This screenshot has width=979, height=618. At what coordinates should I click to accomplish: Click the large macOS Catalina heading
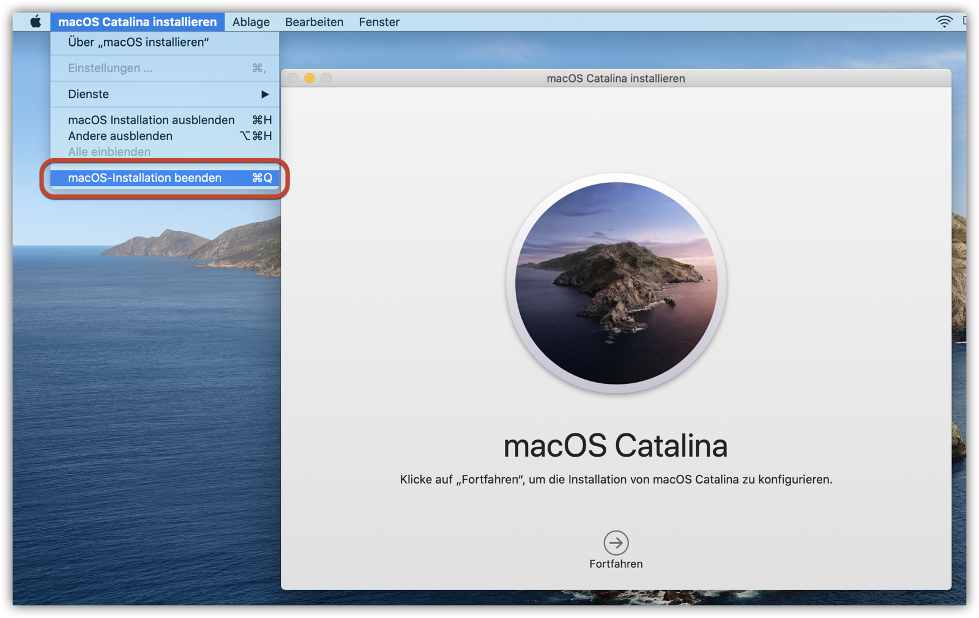(x=616, y=445)
